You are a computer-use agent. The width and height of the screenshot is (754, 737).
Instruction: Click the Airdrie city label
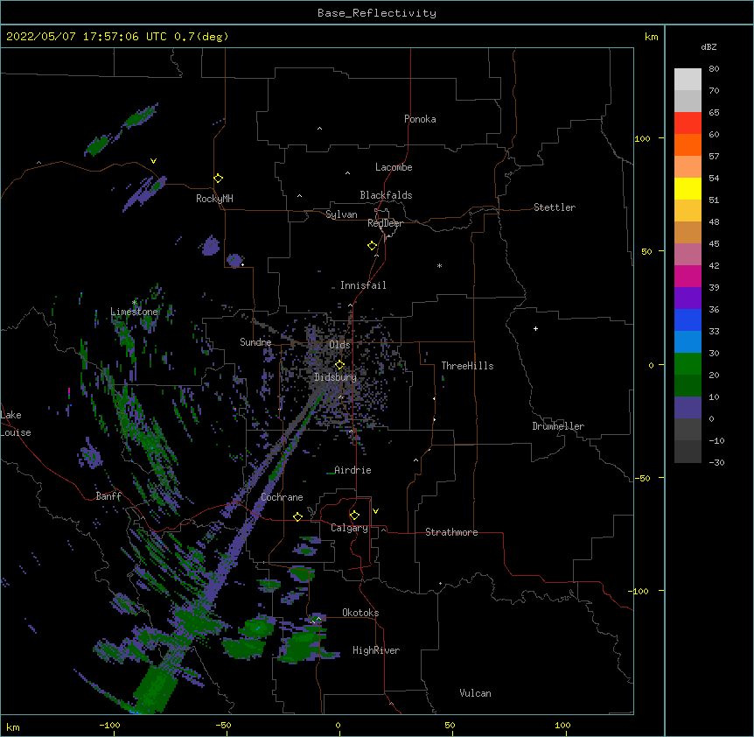tap(353, 470)
